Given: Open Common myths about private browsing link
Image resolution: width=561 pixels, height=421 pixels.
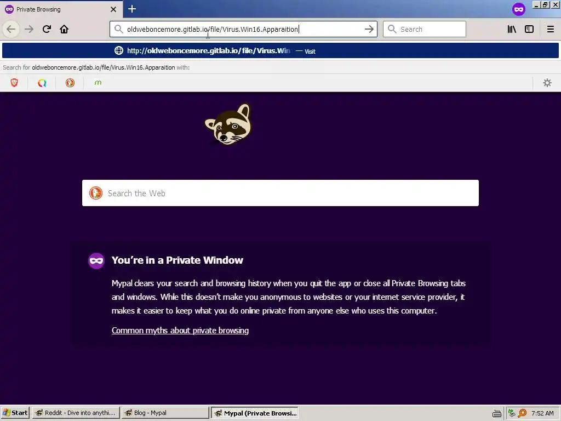Looking at the screenshot, I should (180, 330).
